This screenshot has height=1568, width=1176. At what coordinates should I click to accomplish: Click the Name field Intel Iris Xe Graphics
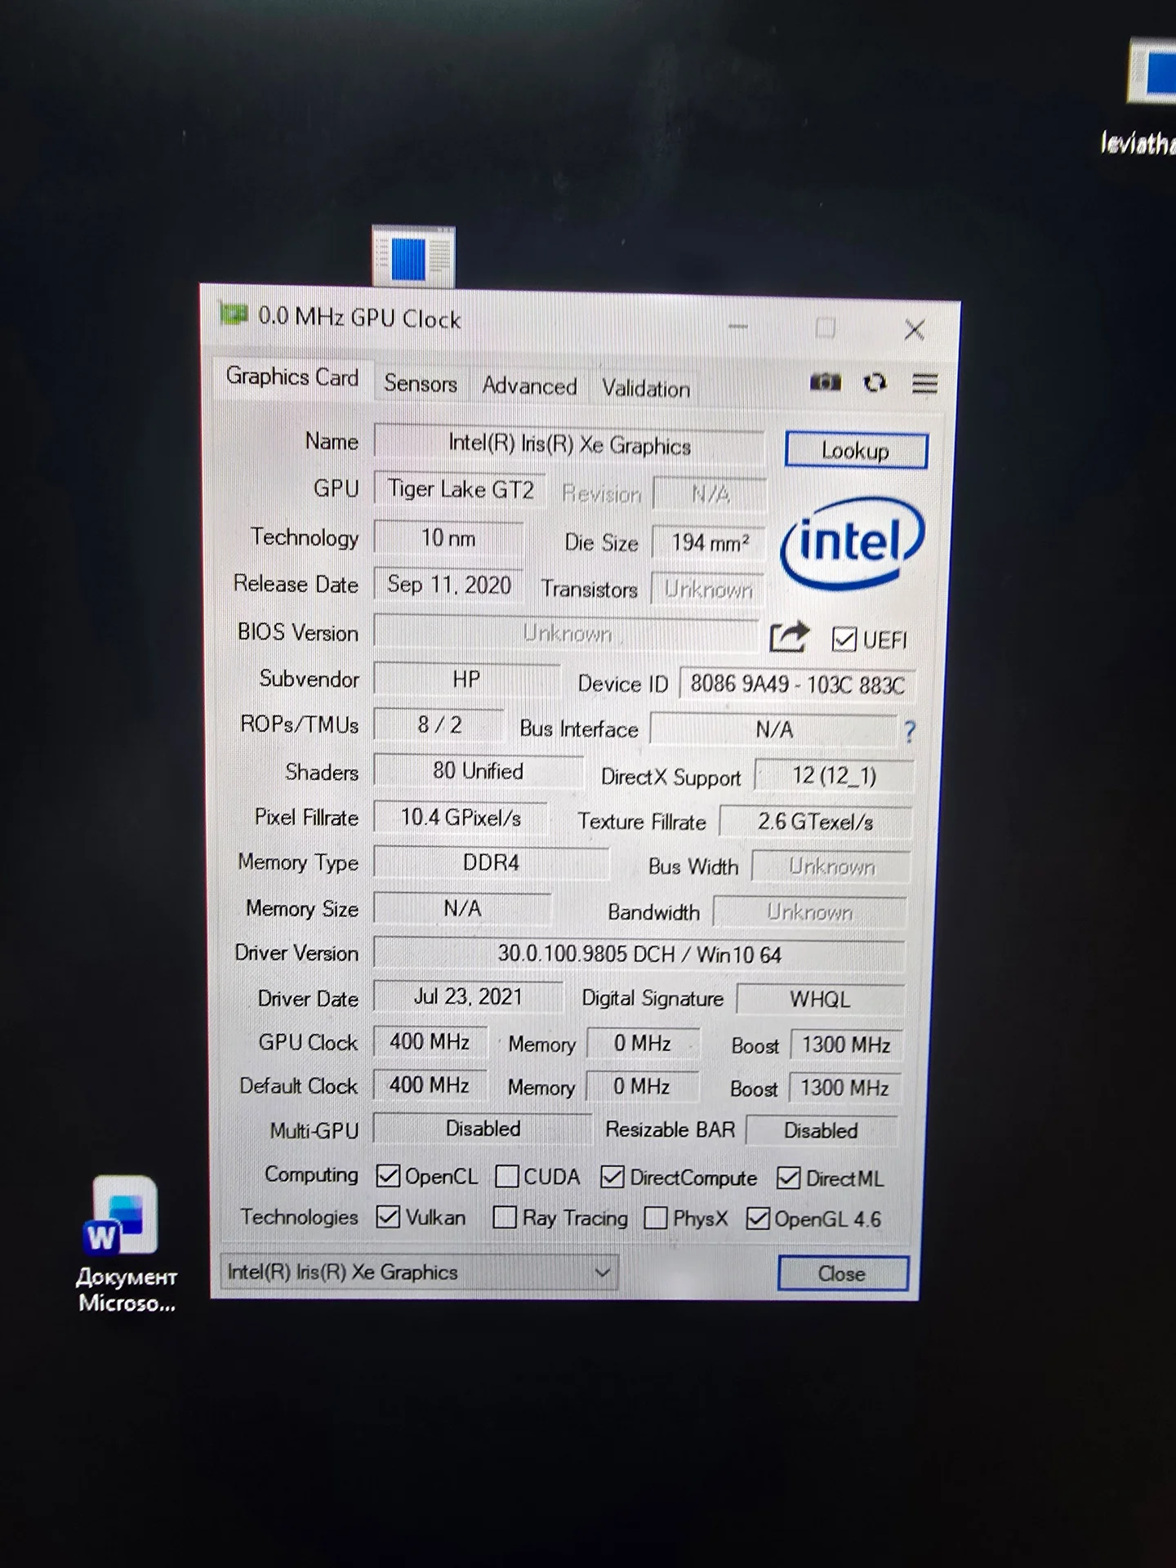(x=569, y=443)
